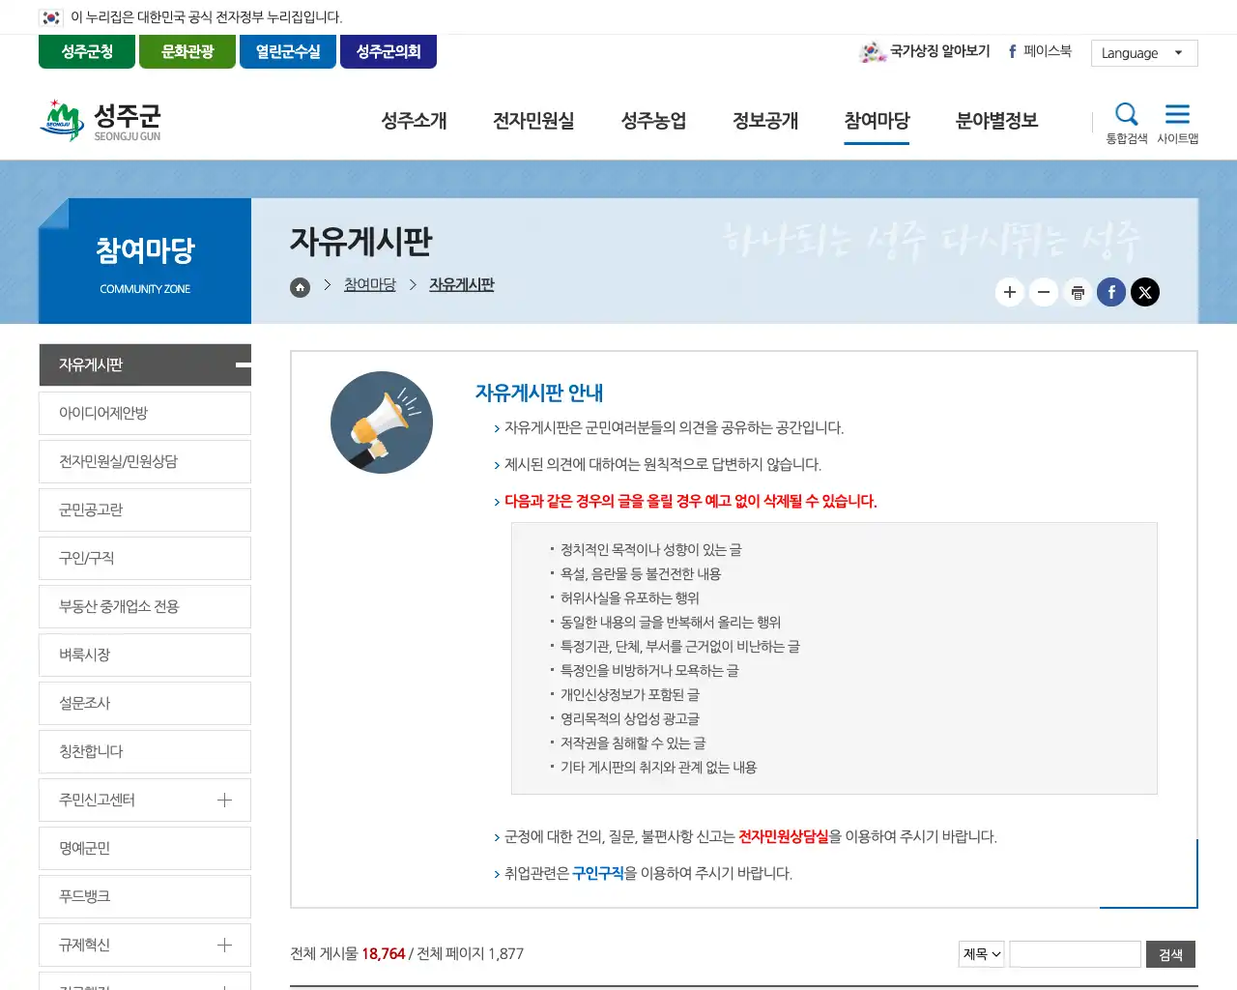Open 성주농업 main menu

pyautogui.click(x=653, y=121)
